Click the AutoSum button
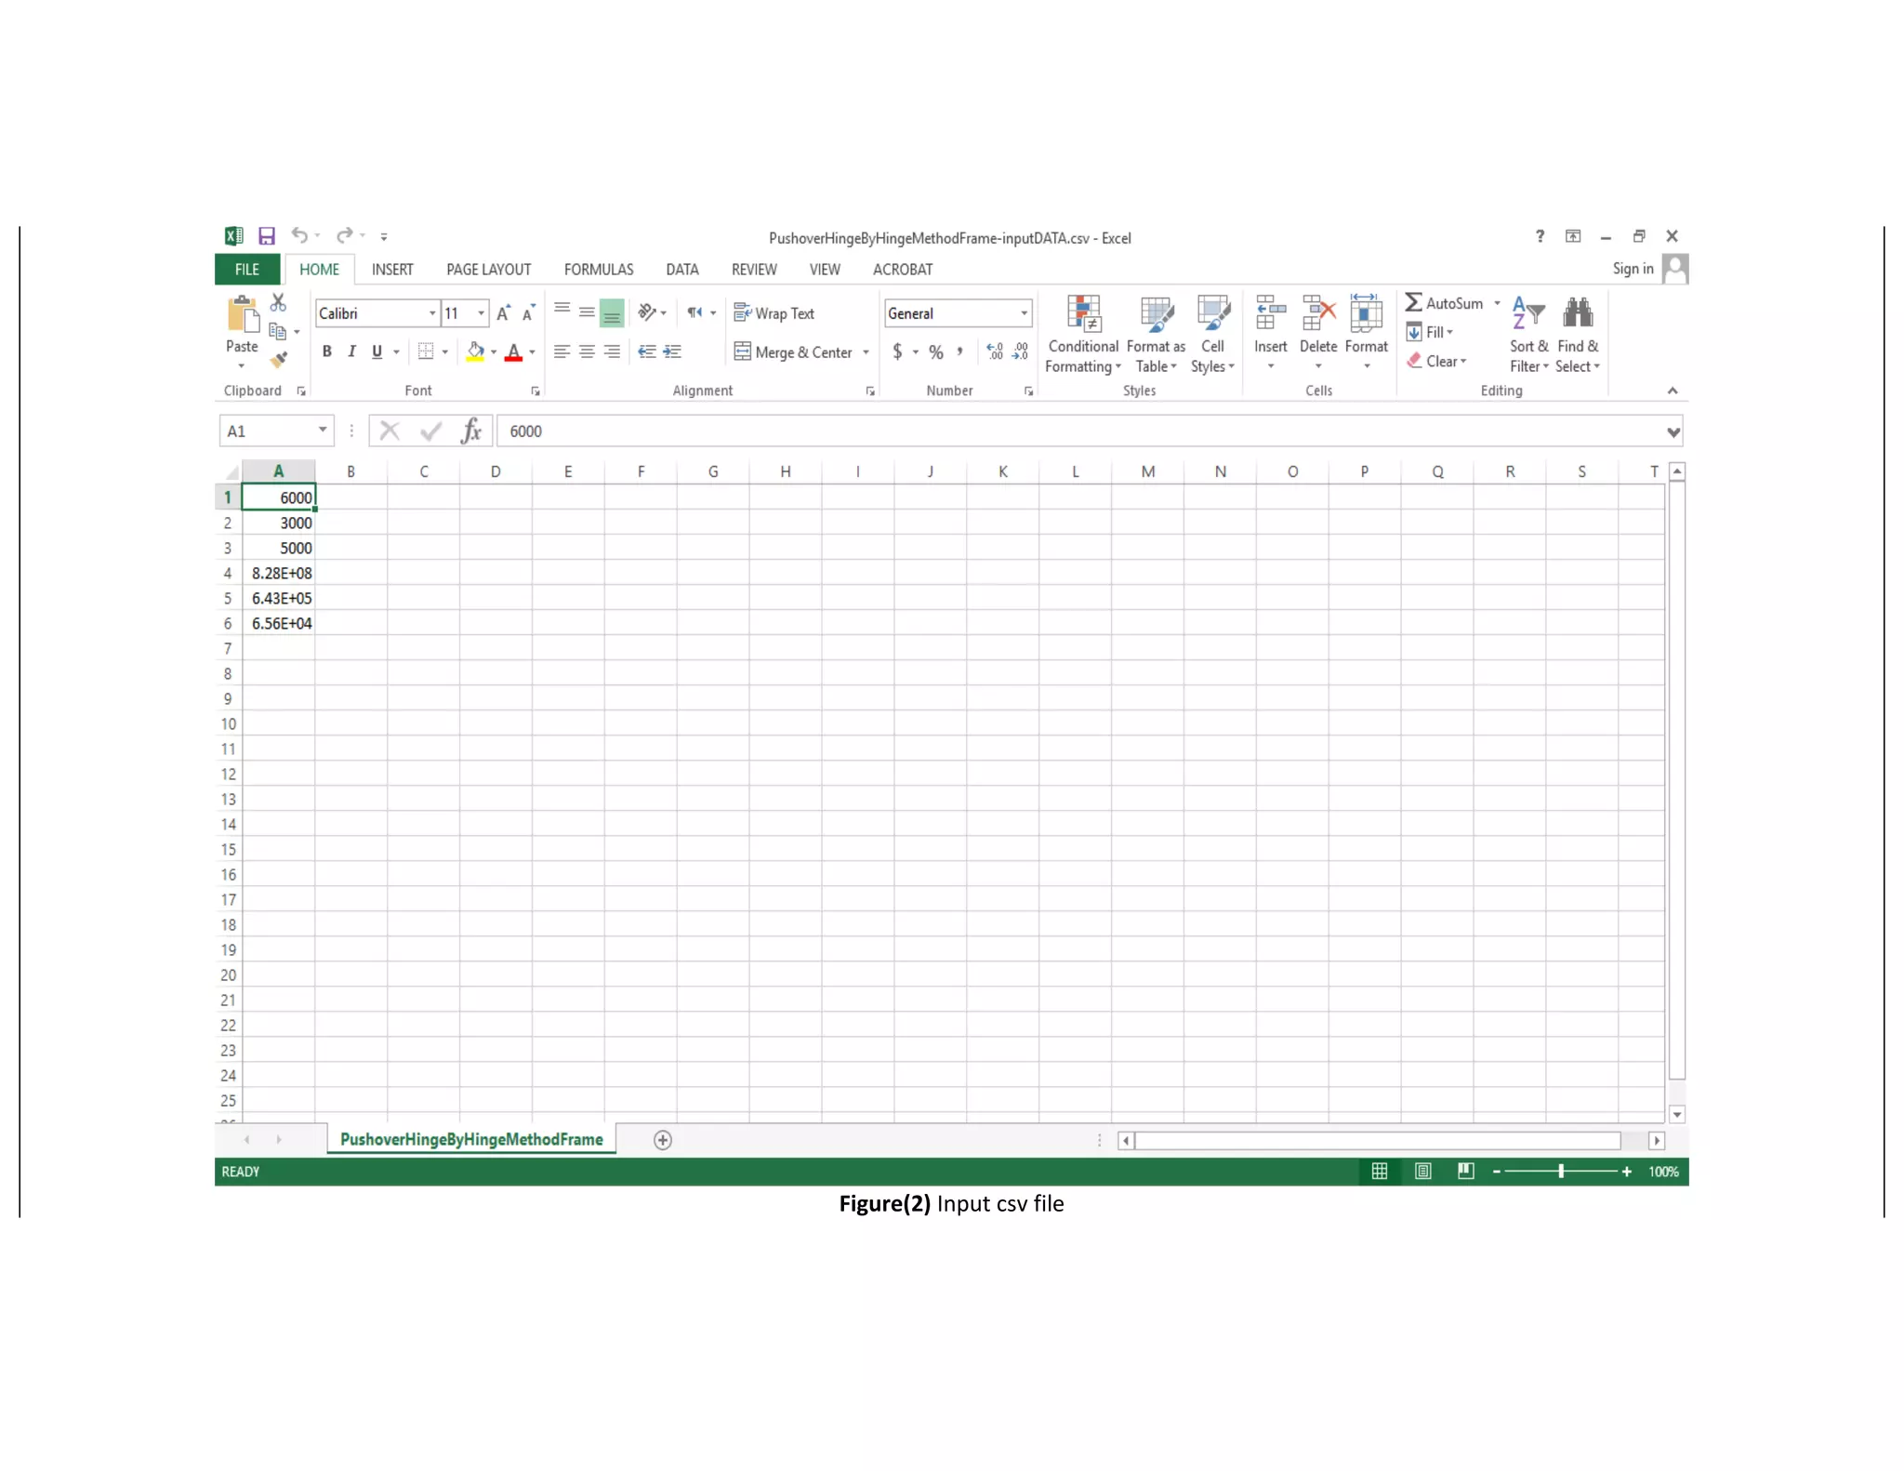The image size is (1904, 1471). pyautogui.click(x=1445, y=303)
